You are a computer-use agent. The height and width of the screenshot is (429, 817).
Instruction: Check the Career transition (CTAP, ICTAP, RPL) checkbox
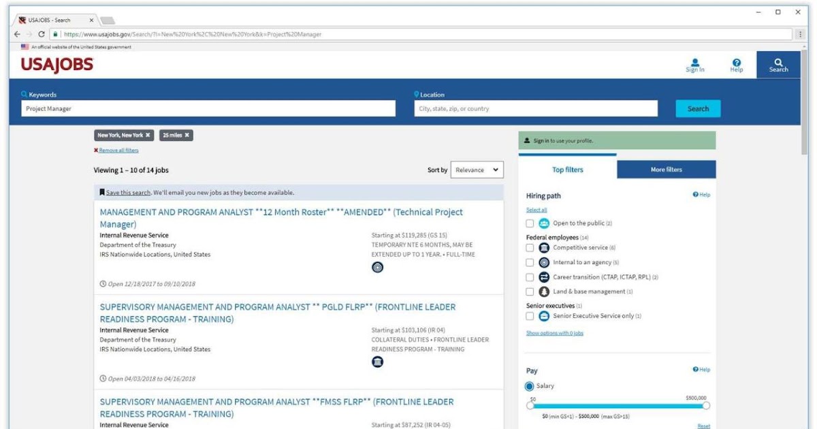point(530,277)
